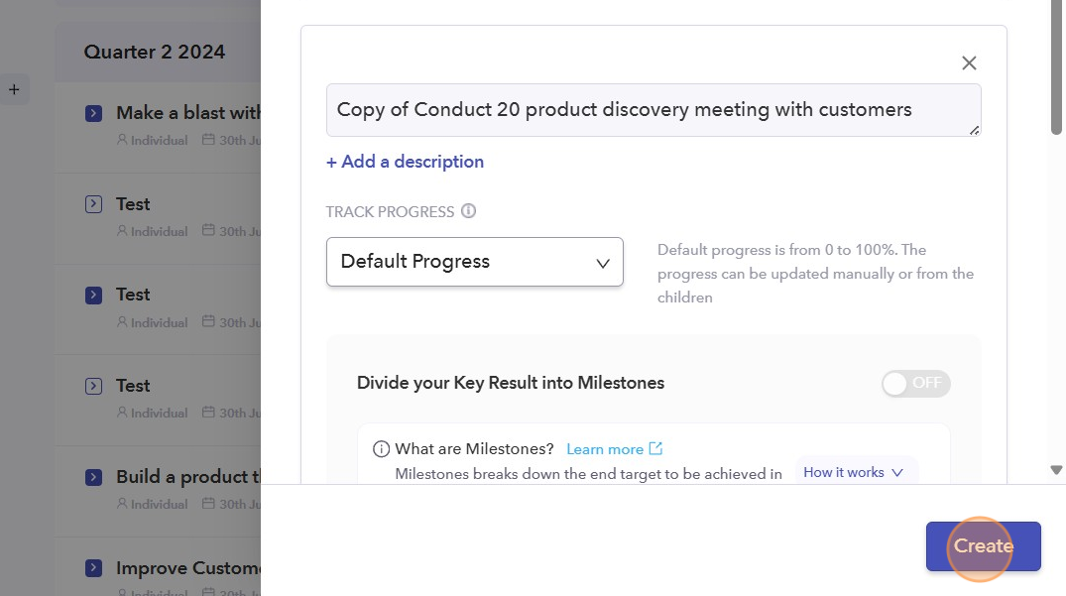Click the Track Progress info icon
1066x596 pixels.
click(469, 211)
